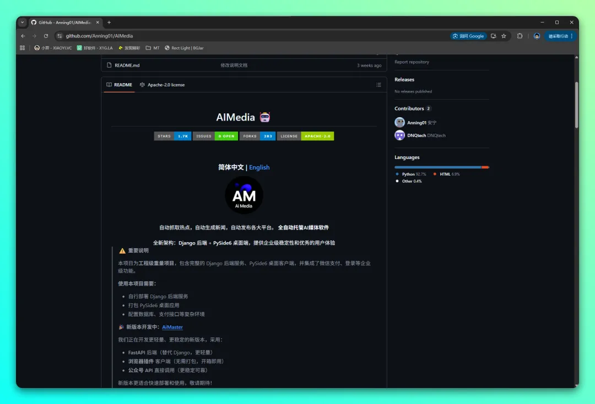Open commit message 修改说明文档
The image size is (595, 404).
pos(234,65)
